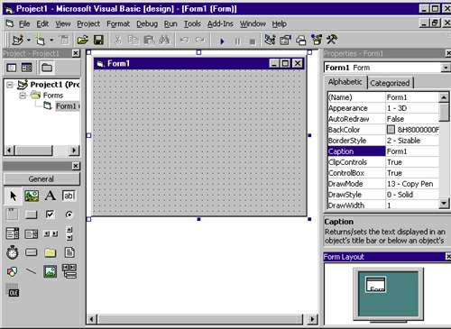Collapse the Project1 tree node
The image size is (451, 329).
click(10, 85)
